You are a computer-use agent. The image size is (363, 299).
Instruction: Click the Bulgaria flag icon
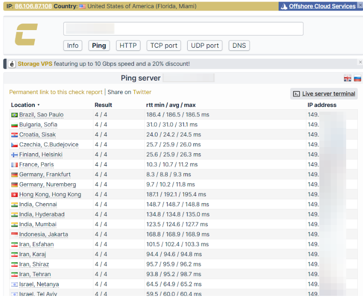click(15, 125)
